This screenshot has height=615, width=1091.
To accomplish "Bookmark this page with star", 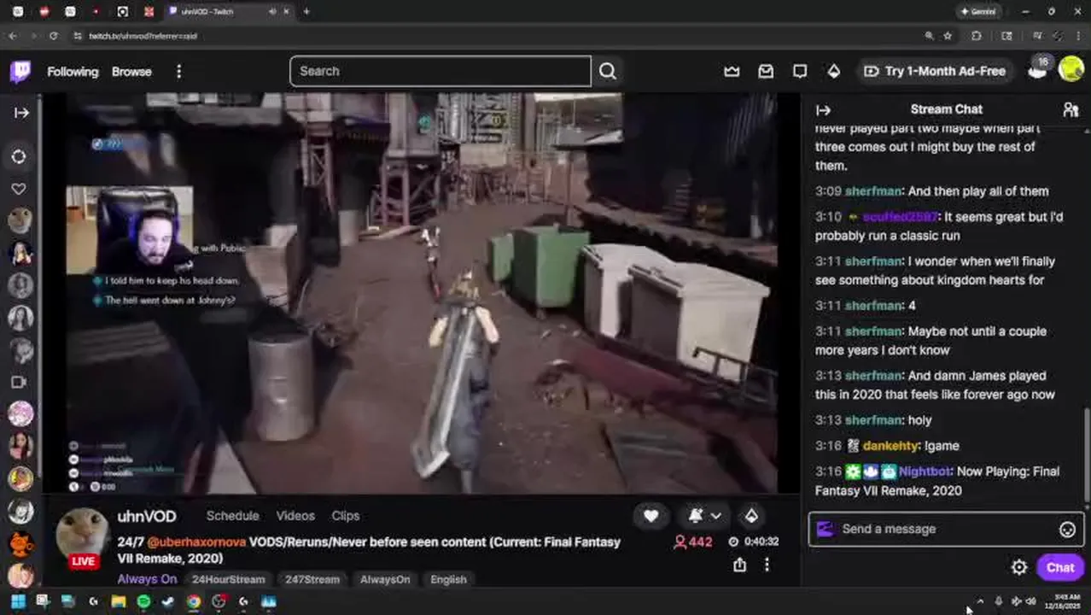I will (x=948, y=36).
